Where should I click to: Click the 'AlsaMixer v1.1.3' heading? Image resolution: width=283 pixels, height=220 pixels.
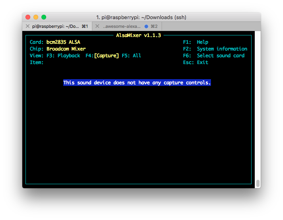(139, 35)
